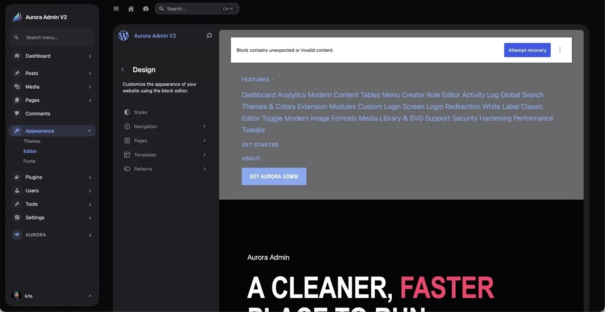Click the Navigation compass icon
The image size is (605, 312).
127,126
